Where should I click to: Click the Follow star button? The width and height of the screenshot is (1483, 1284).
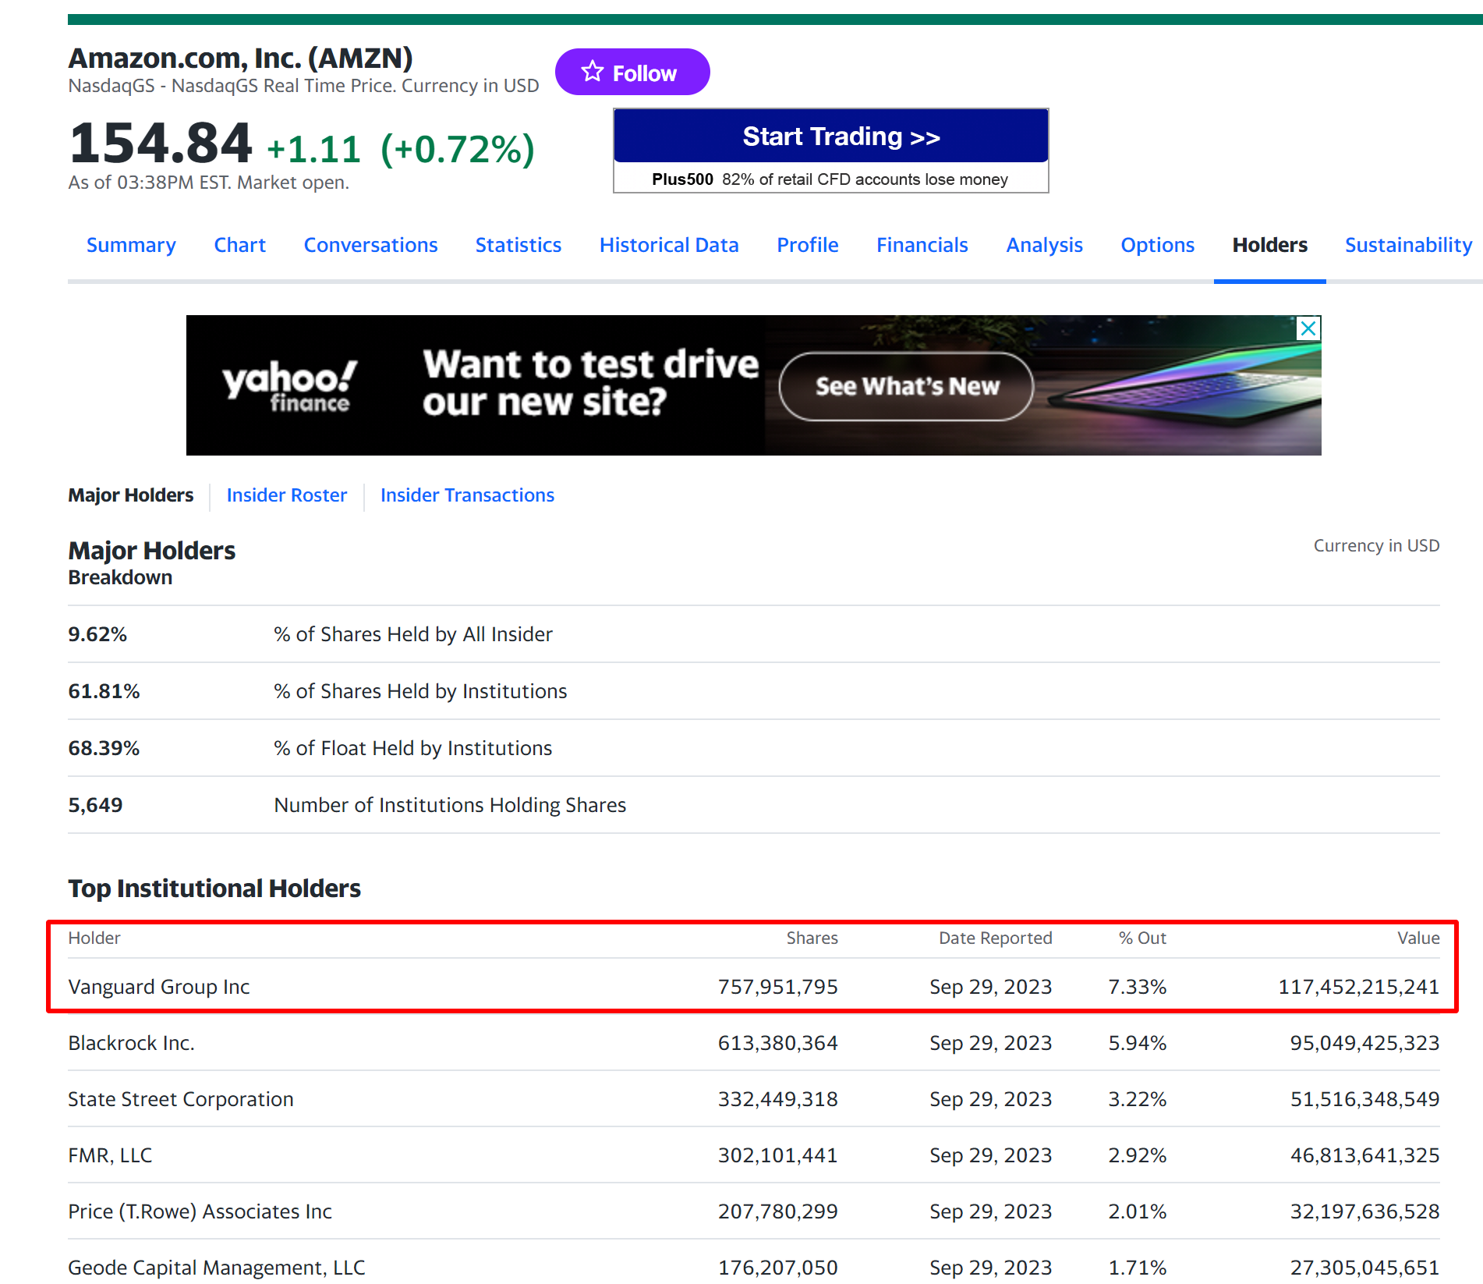coord(632,73)
